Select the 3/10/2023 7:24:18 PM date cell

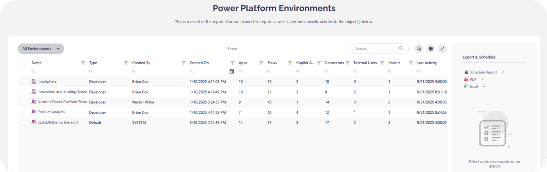click(208, 123)
